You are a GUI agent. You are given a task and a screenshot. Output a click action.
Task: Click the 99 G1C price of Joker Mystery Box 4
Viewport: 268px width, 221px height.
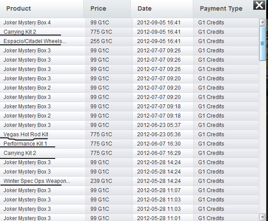pyautogui.click(x=100, y=23)
